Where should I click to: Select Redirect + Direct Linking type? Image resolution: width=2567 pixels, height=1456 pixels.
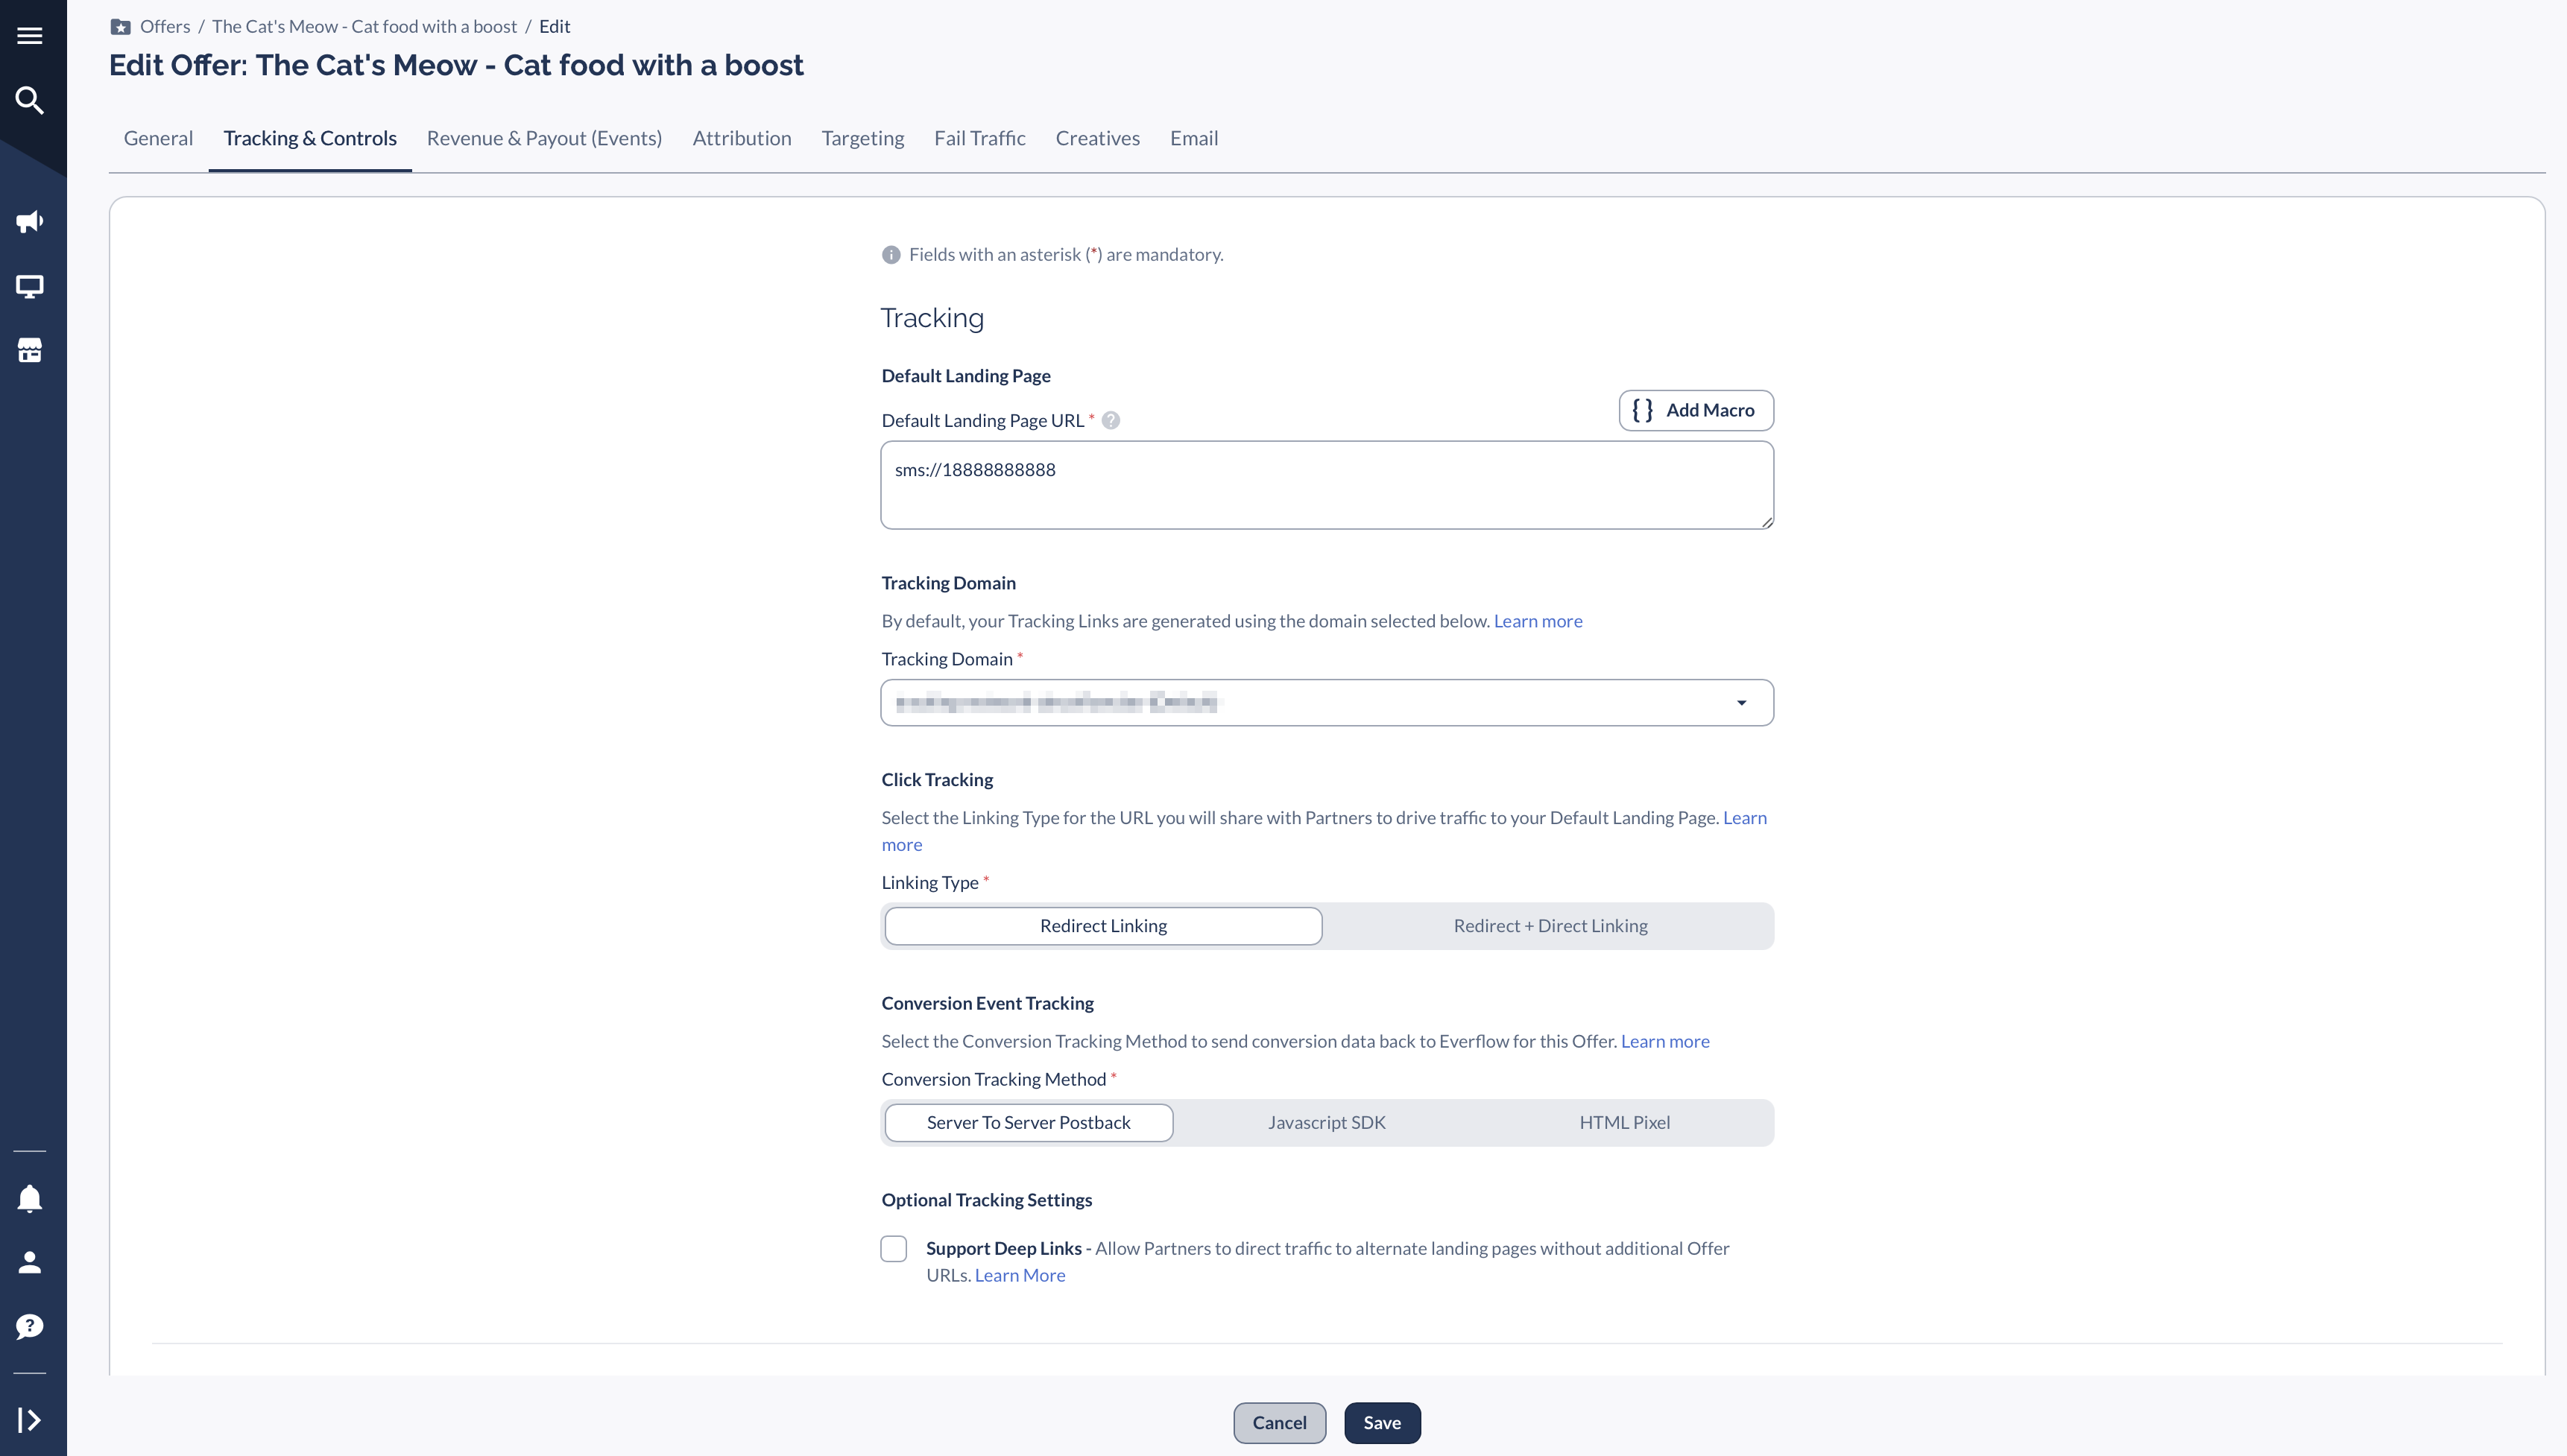(x=1550, y=926)
